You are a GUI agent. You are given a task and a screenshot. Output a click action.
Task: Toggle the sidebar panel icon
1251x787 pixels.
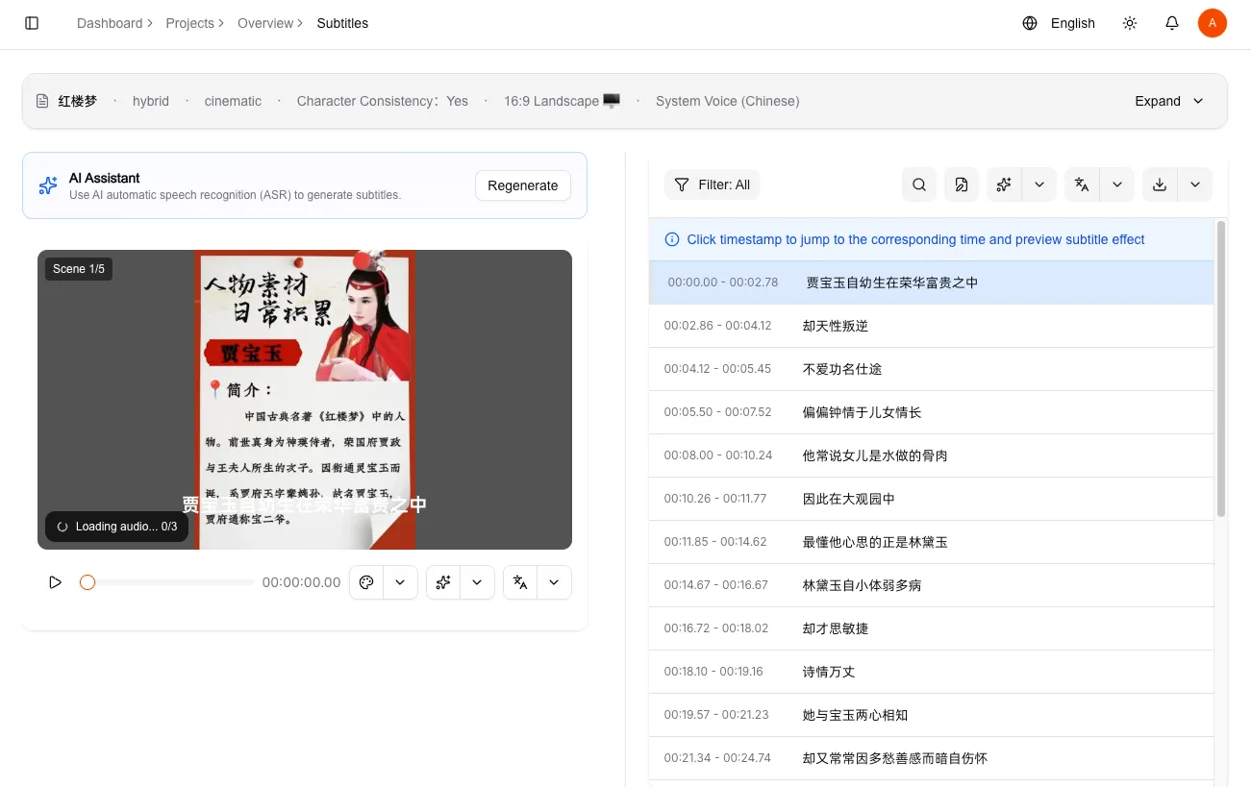pyautogui.click(x=32, y=23)
